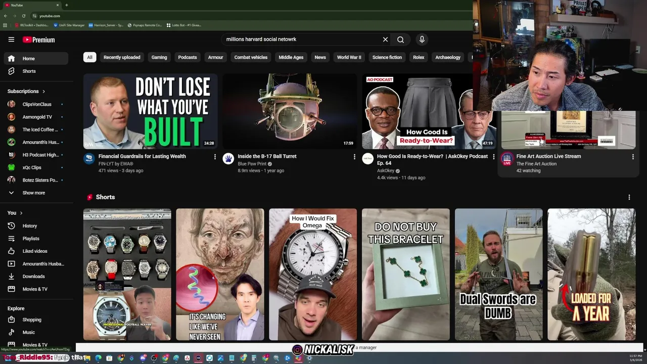Open ClipsVonClaus channel subscription
The image size is (647, 364).
36,104
